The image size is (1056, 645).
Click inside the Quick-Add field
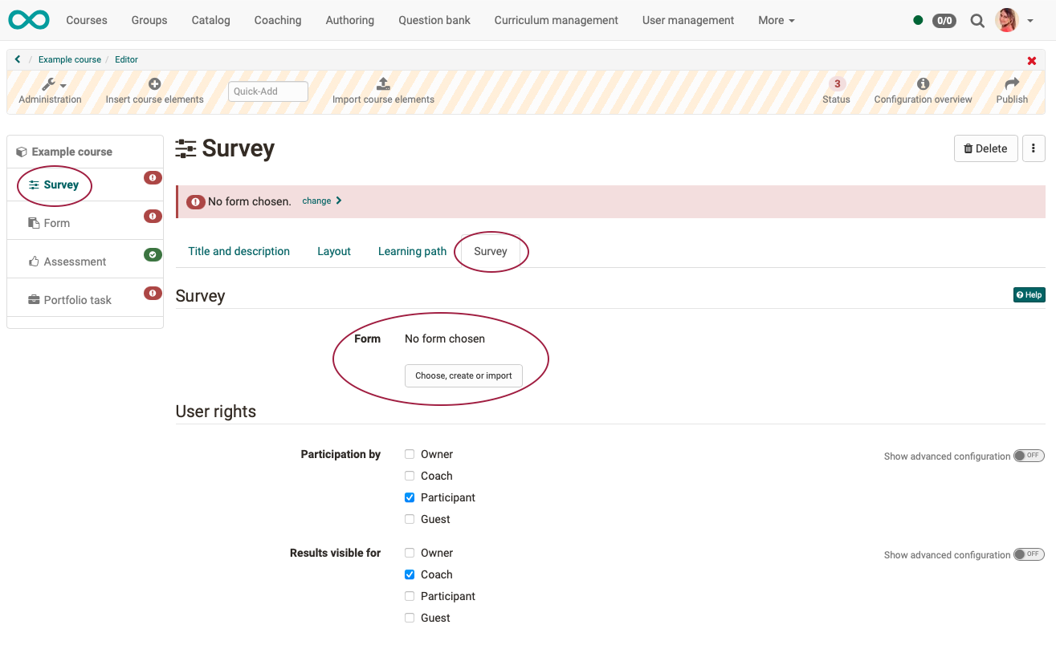[267, 91]
